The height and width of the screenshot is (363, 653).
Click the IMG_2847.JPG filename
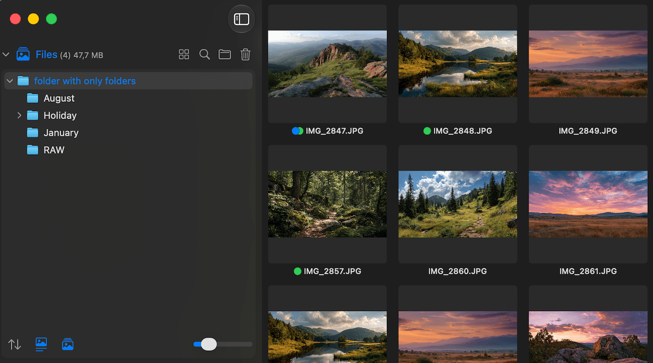(335, 131)
